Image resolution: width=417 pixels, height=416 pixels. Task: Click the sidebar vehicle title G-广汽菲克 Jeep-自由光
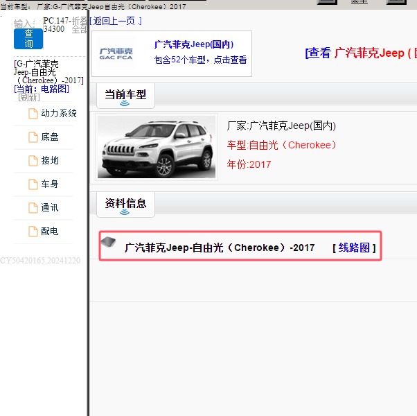(48, 72)
